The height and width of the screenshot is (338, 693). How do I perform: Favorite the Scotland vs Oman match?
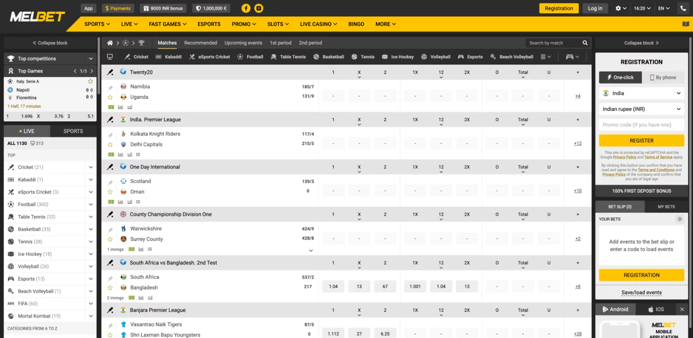point(110,192)
